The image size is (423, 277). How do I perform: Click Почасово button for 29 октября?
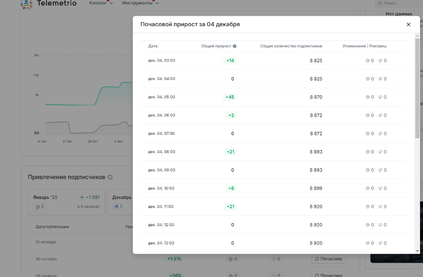click(328, 275)
